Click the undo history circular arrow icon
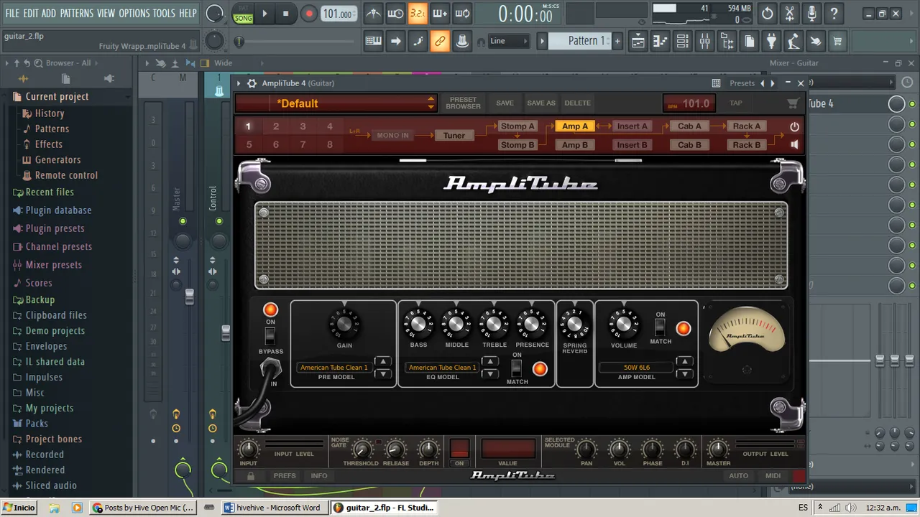The width and height of the screenshot is (920, 517). [767, 14]
